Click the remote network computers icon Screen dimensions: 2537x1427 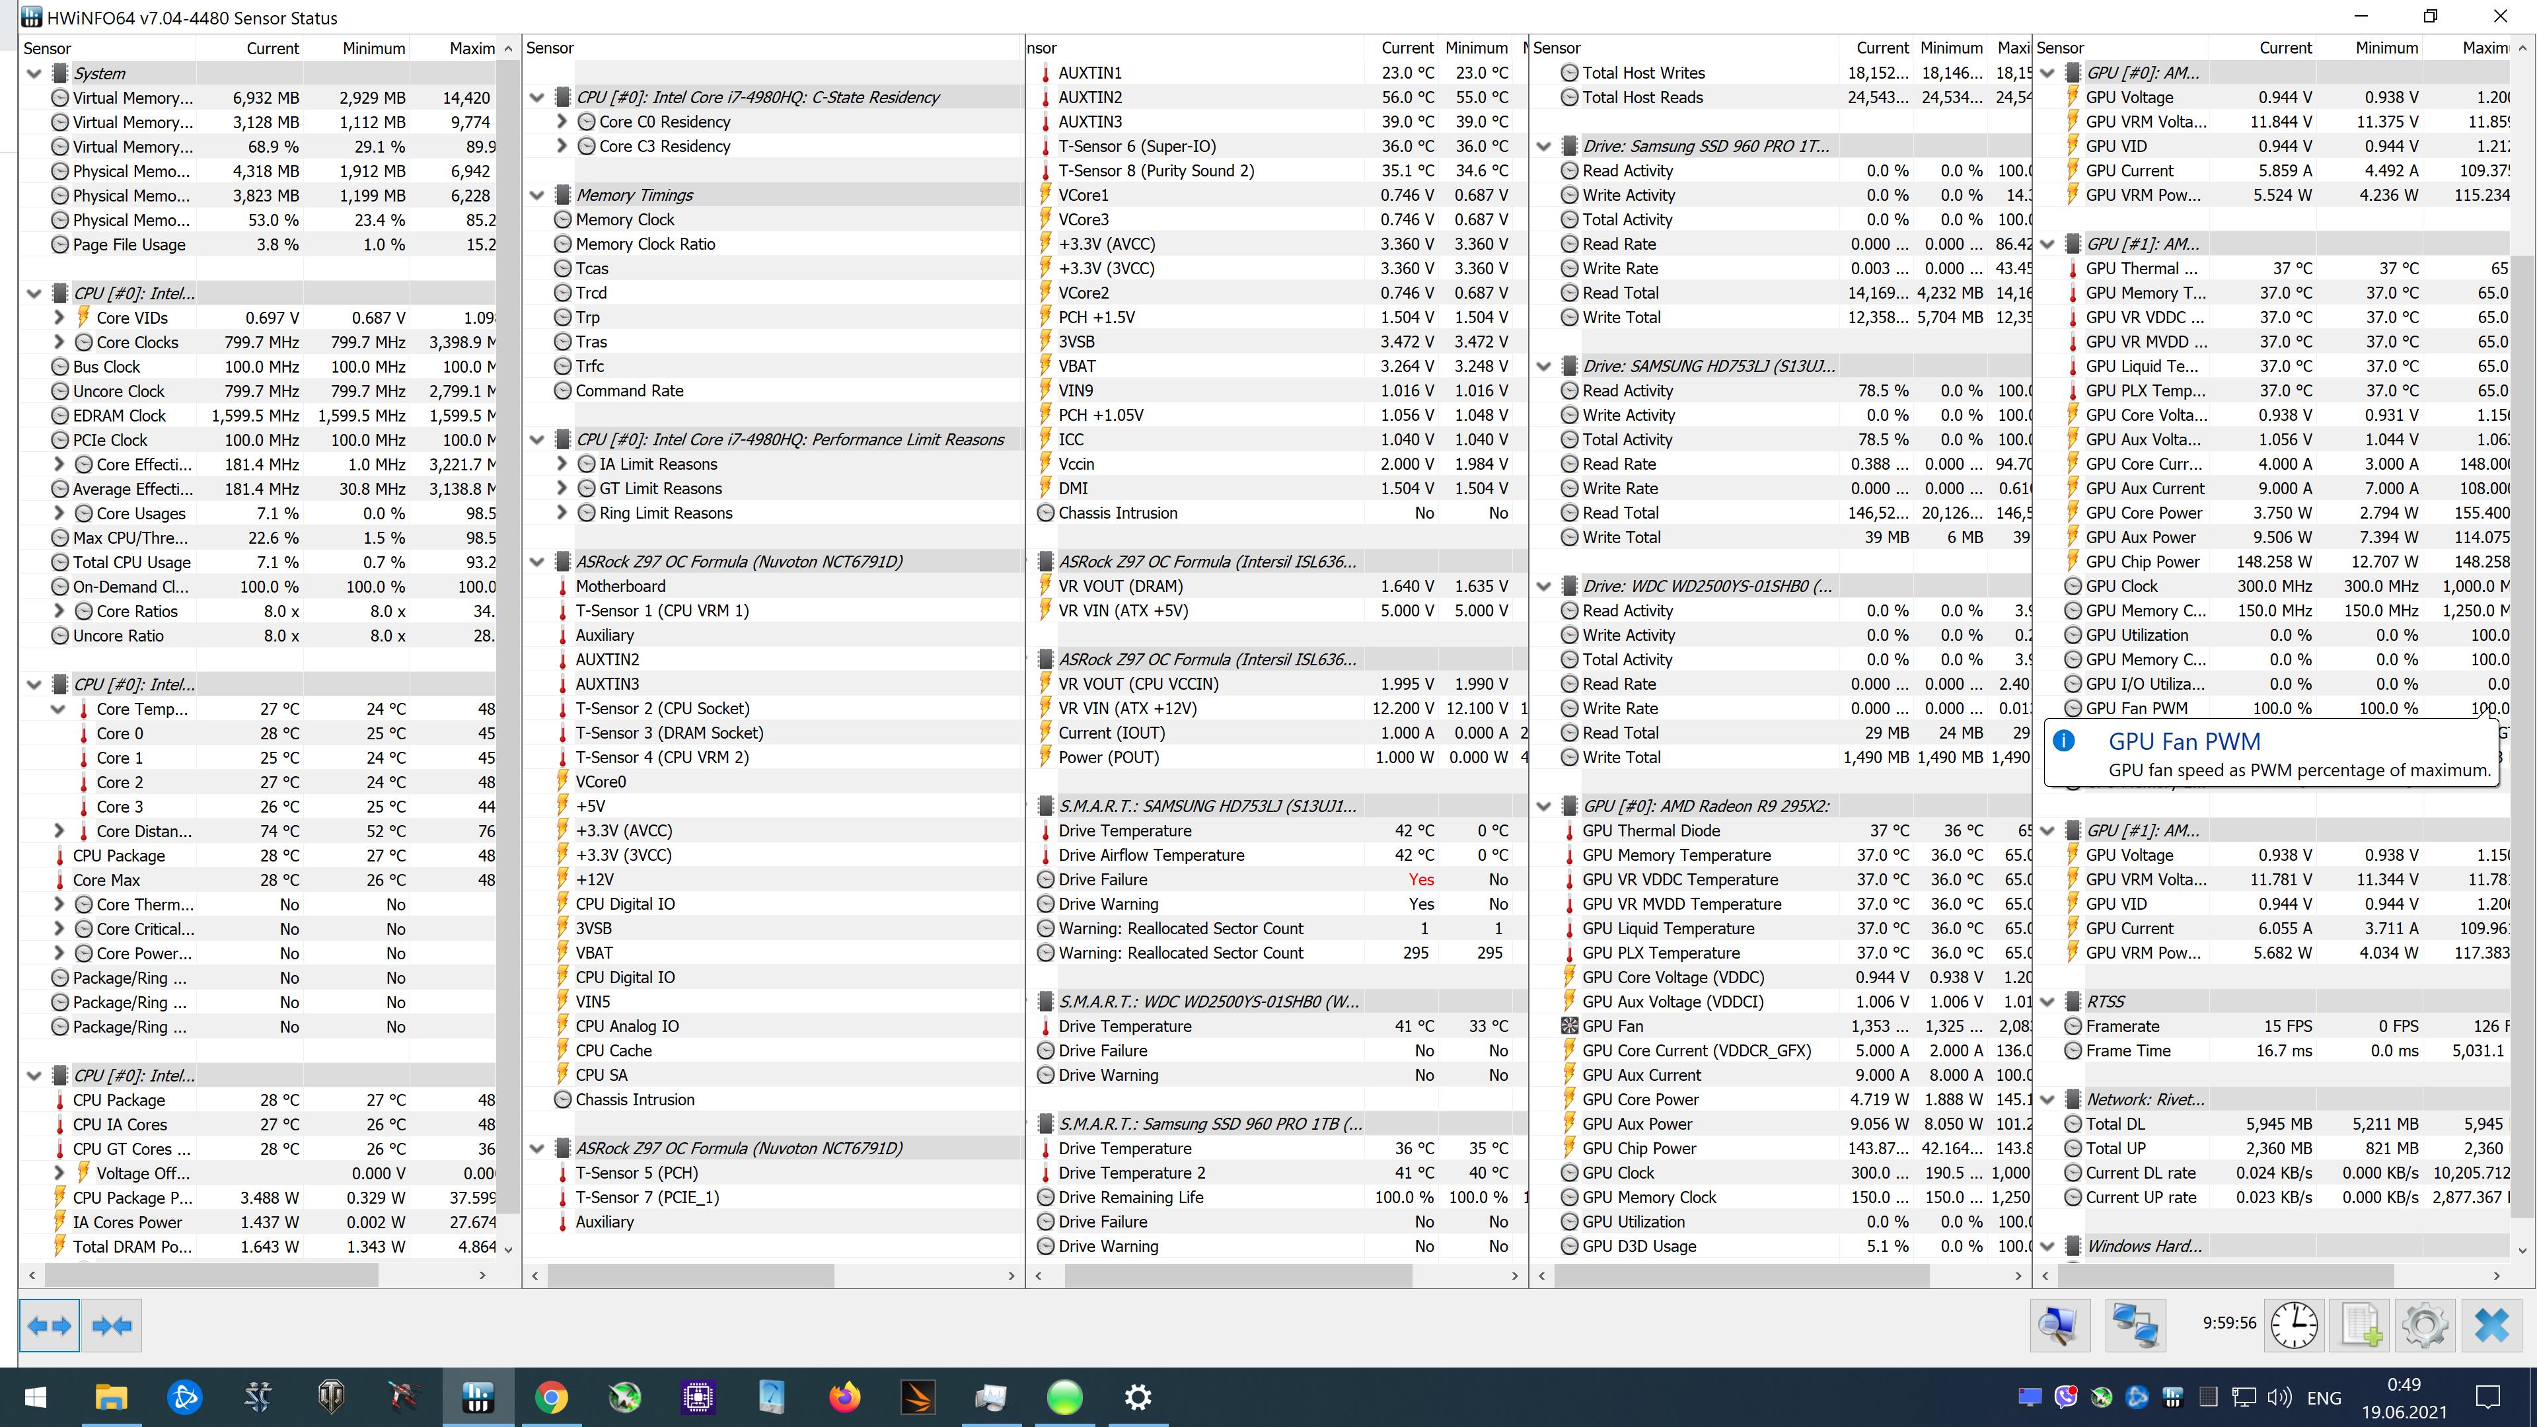[x=2134, y=1325]
